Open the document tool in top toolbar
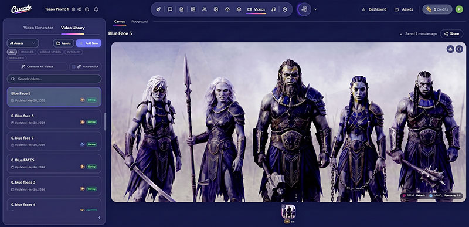This screenshot has width=469, height=227. point(182,9)
